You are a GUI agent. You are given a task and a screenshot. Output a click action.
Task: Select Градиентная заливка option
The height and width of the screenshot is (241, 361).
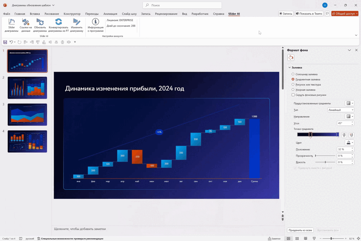coord(306,79)
